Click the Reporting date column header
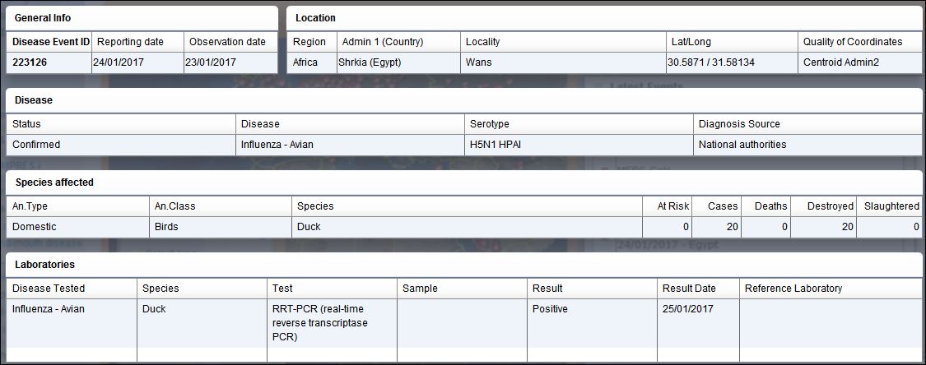 pyautogui.click(x=138, y=42)
